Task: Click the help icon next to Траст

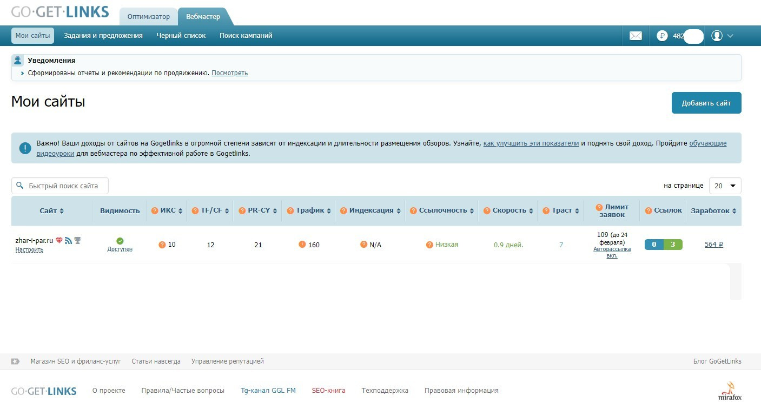Action: [x=546, y=210]
